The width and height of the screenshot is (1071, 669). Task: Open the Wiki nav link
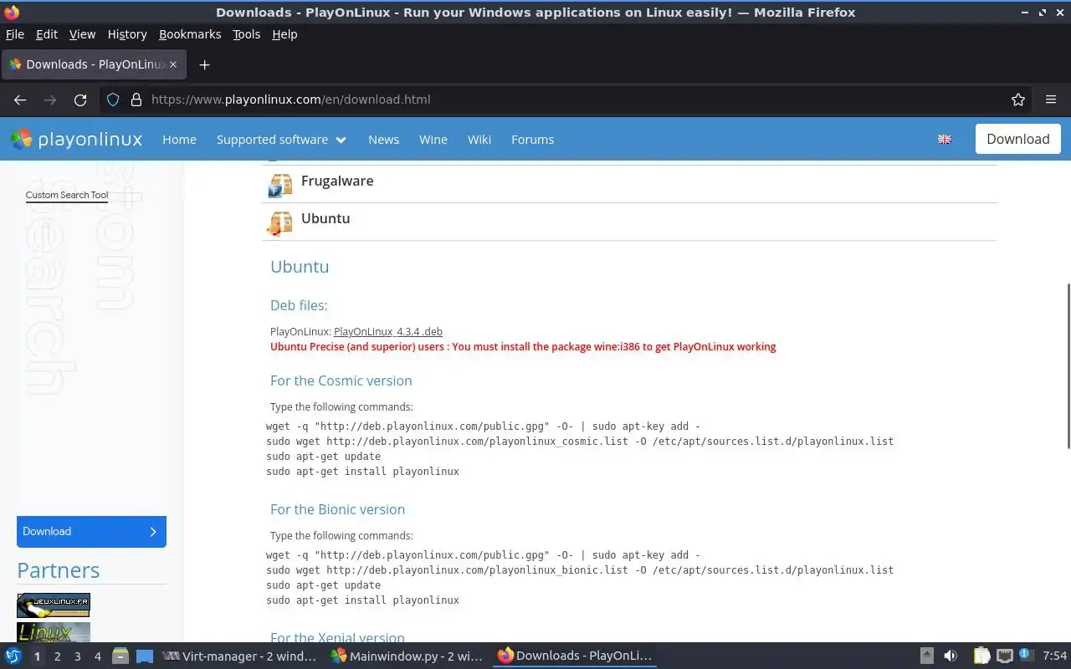479,140
